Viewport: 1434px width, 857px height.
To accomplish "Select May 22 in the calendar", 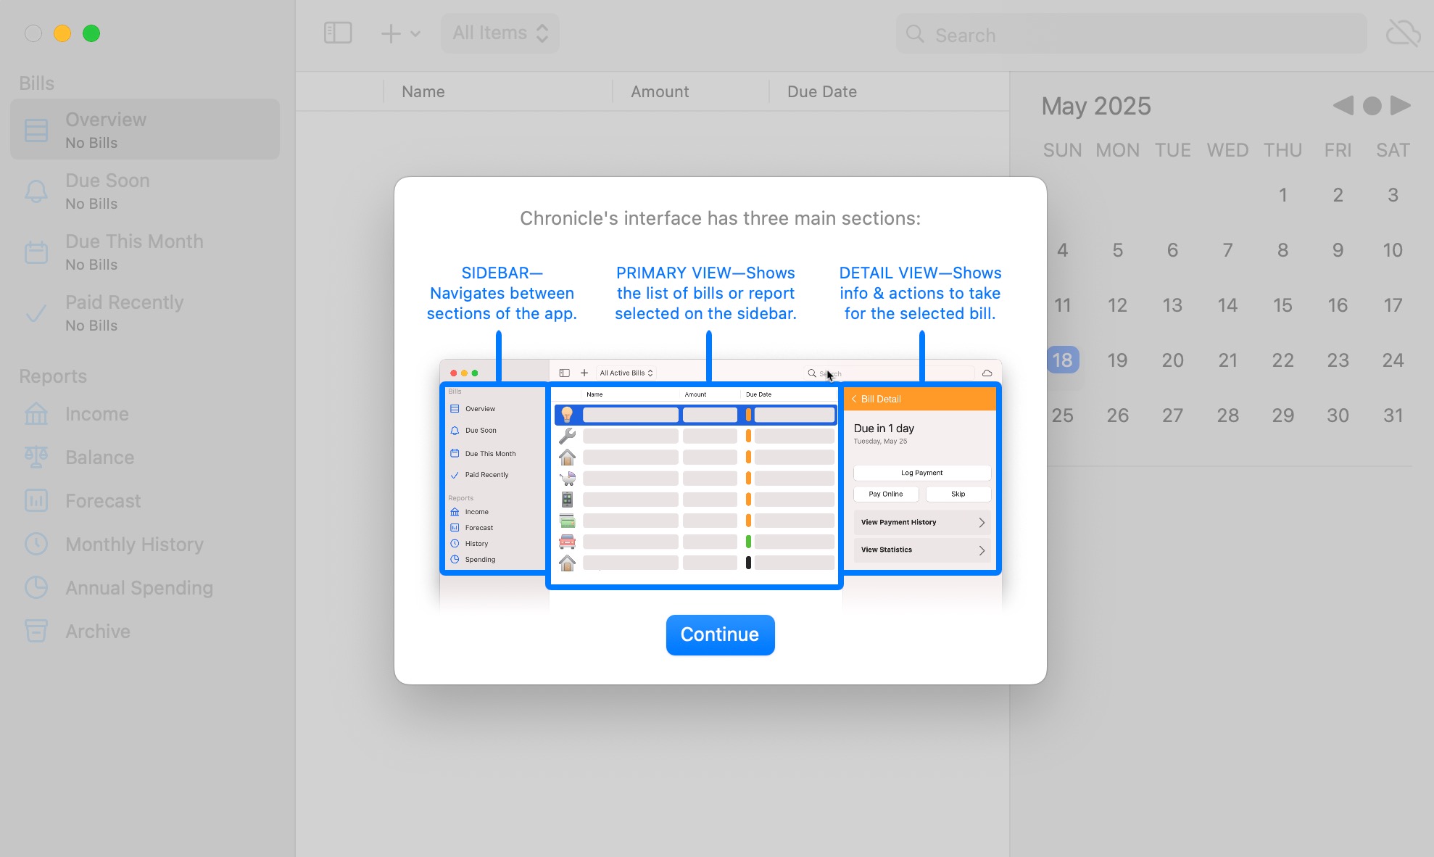I will [x=1282, y=360].
